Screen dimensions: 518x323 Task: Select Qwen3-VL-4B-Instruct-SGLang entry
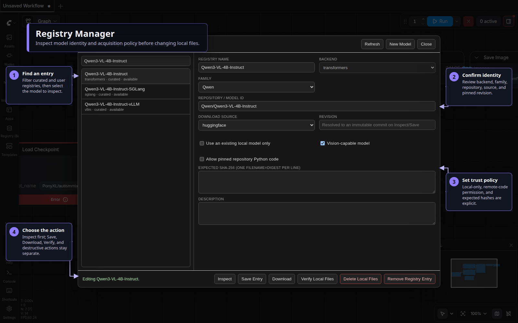136,91
